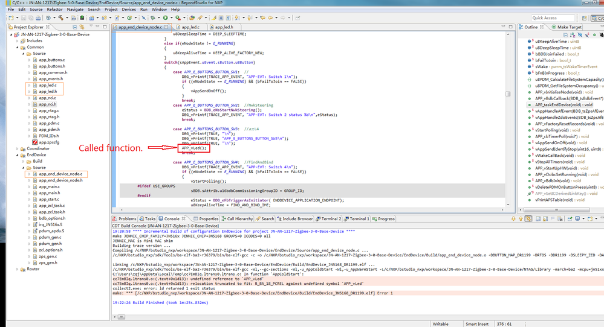The image size is (604, 327).
Task: Open Run button dropdown arrow
Action: (172, 17)
